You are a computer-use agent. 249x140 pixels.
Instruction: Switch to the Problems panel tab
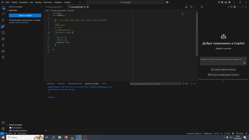[50, 84]
